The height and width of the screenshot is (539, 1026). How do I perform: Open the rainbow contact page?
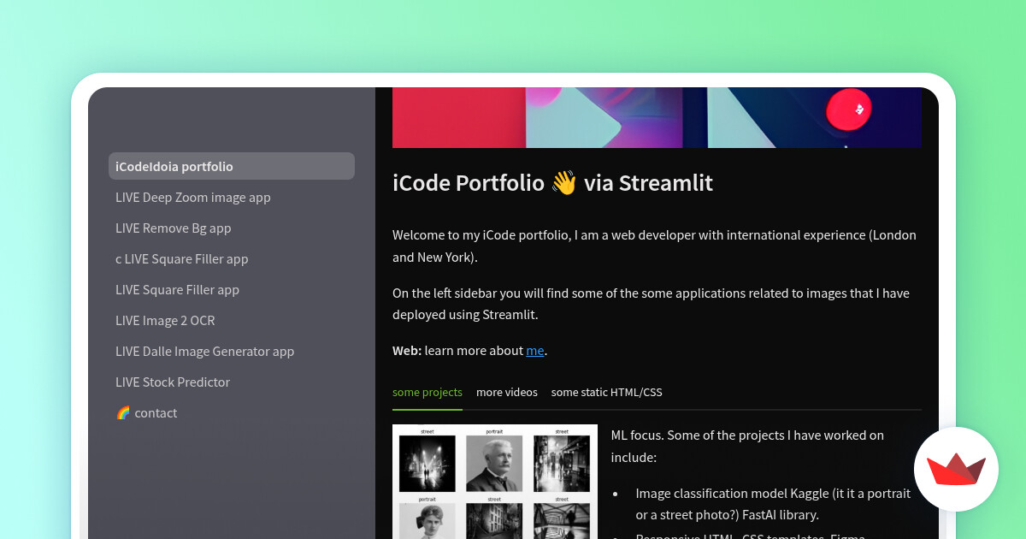[x=146, y=413]
